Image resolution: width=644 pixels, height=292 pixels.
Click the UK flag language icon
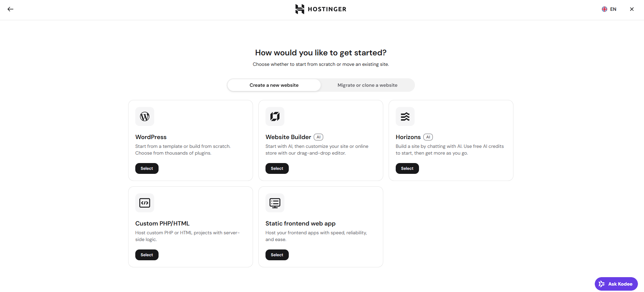click(605, 9)
